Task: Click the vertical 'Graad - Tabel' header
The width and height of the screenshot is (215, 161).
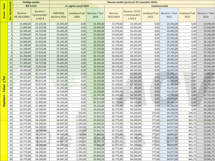Action: 4,11
